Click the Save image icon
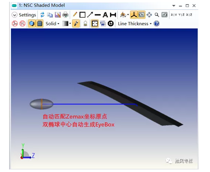The width and height of the screenshot is (210, 172). (x=58, y=15)
